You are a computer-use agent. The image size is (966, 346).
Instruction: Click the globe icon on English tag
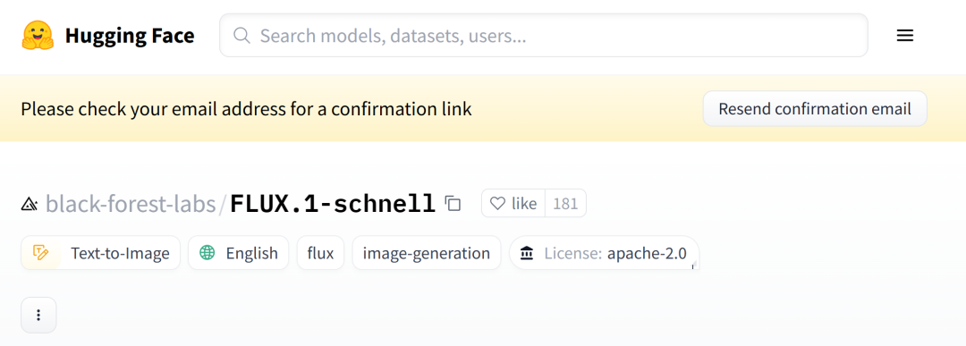(208, 252)
